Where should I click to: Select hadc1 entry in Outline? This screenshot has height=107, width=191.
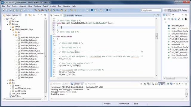click(178, 29)
